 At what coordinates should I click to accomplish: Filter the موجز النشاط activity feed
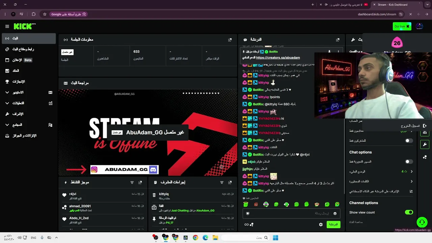click(x=132, y=182)
